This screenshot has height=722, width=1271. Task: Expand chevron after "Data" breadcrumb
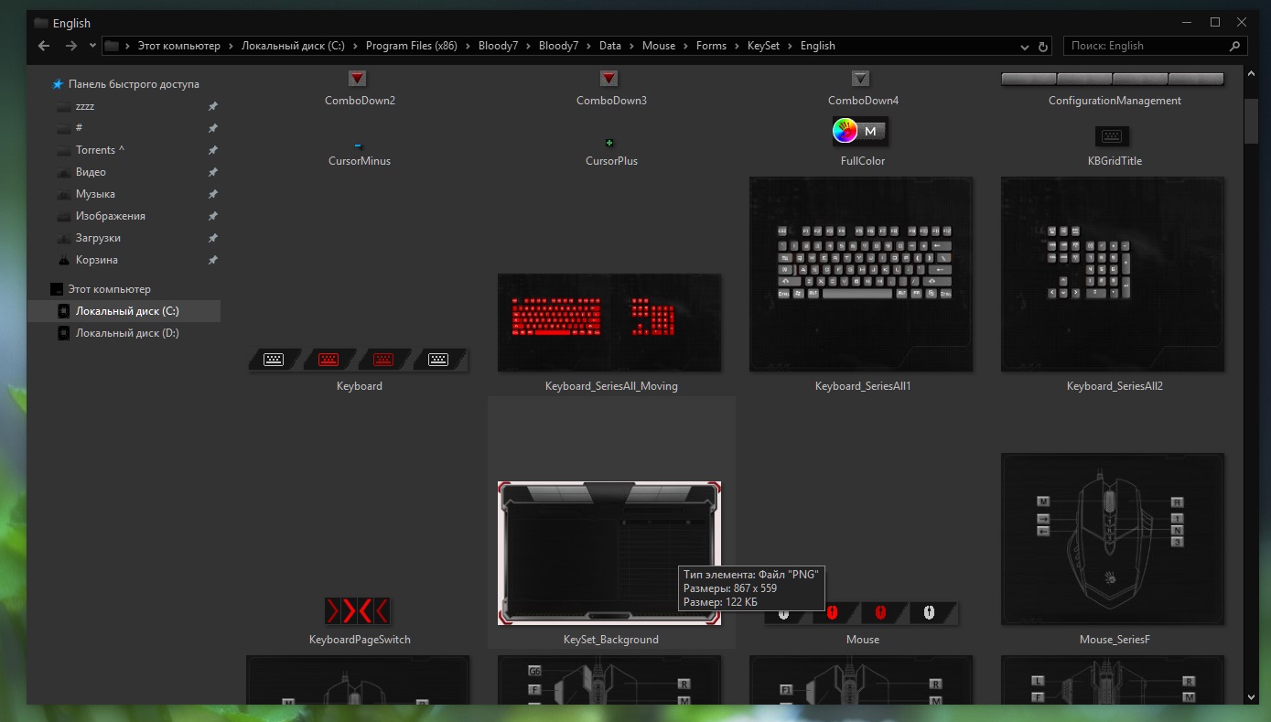(x=632, y=46)
